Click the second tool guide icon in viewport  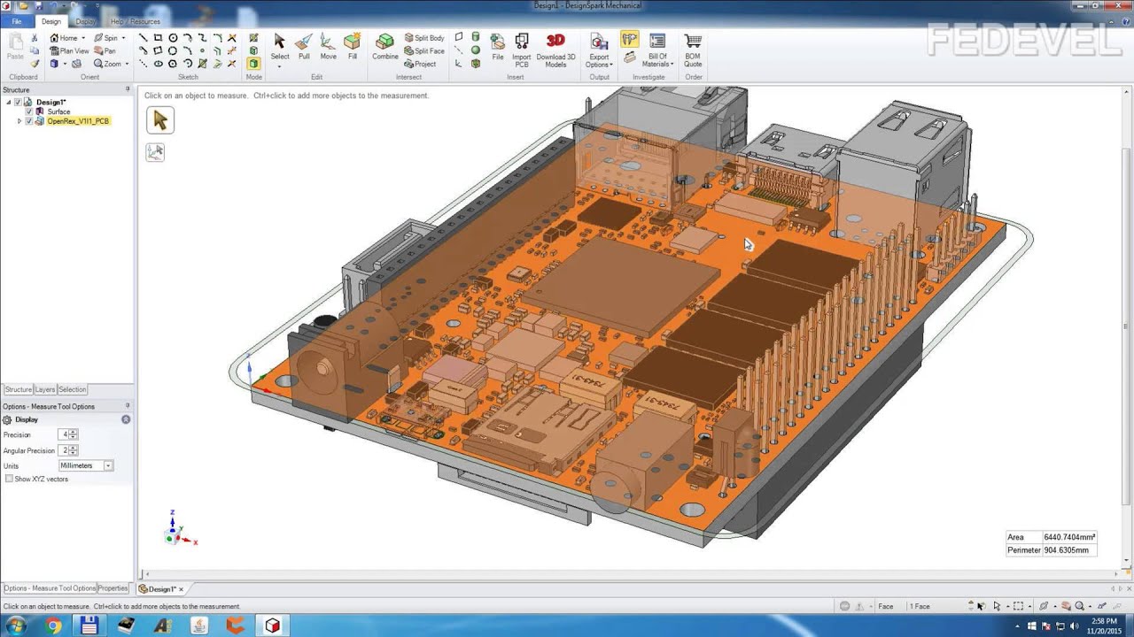[155, 152]
